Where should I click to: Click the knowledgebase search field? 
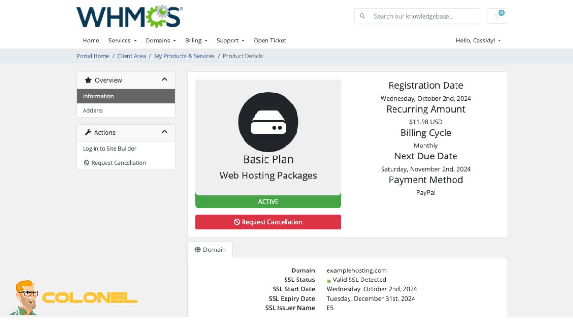pyautogui.click(x=420, y=16)
